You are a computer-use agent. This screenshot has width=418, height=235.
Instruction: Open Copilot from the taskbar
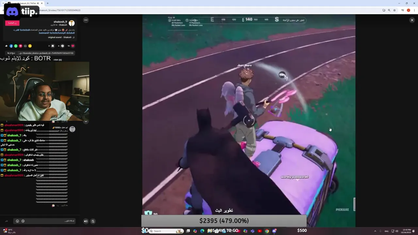(195, 231)
